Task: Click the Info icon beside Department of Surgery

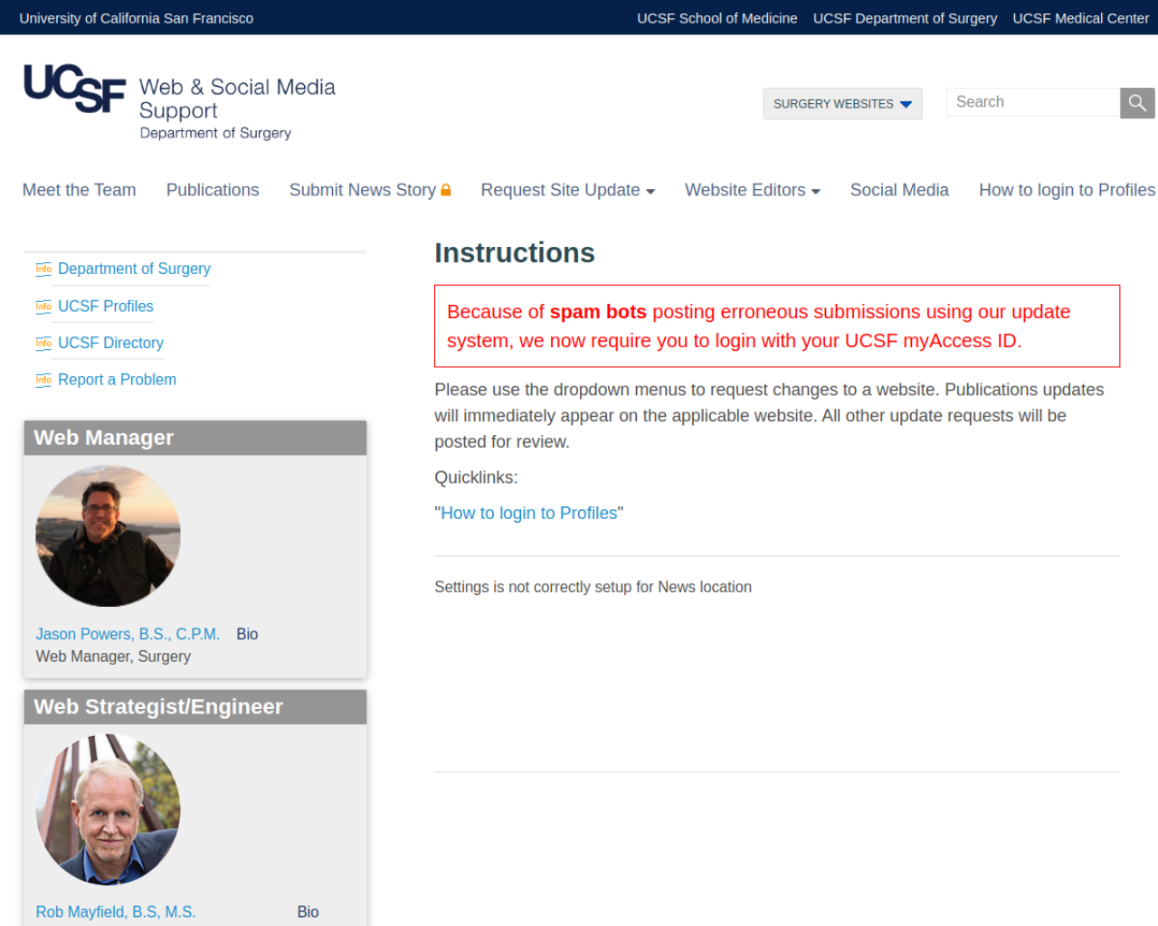Action: [x=43, y=269]
